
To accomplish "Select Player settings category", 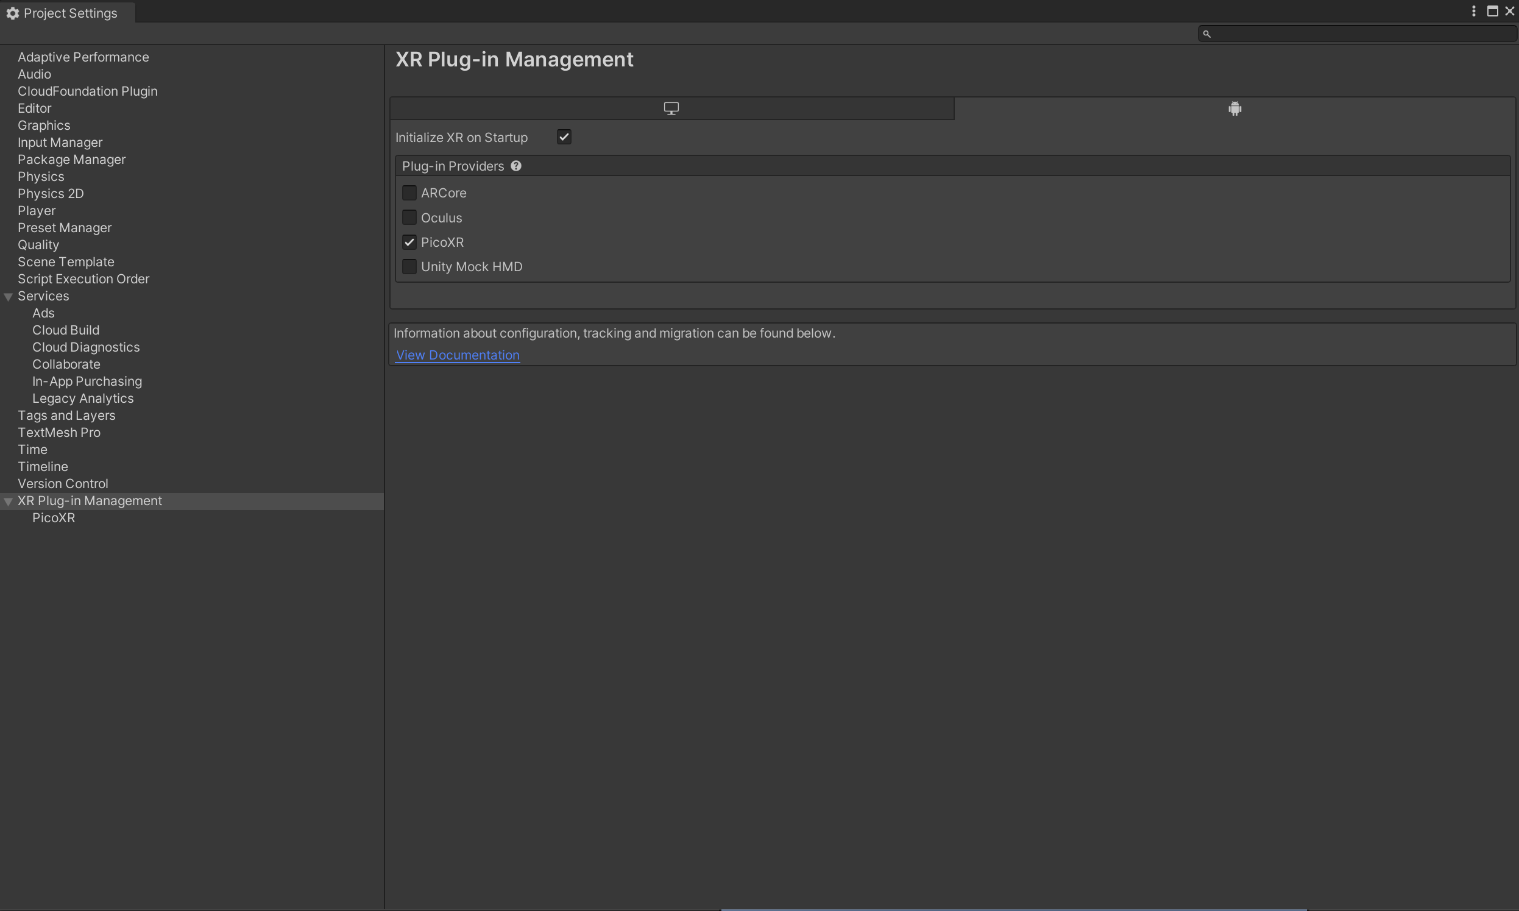I will coord(36,211).
